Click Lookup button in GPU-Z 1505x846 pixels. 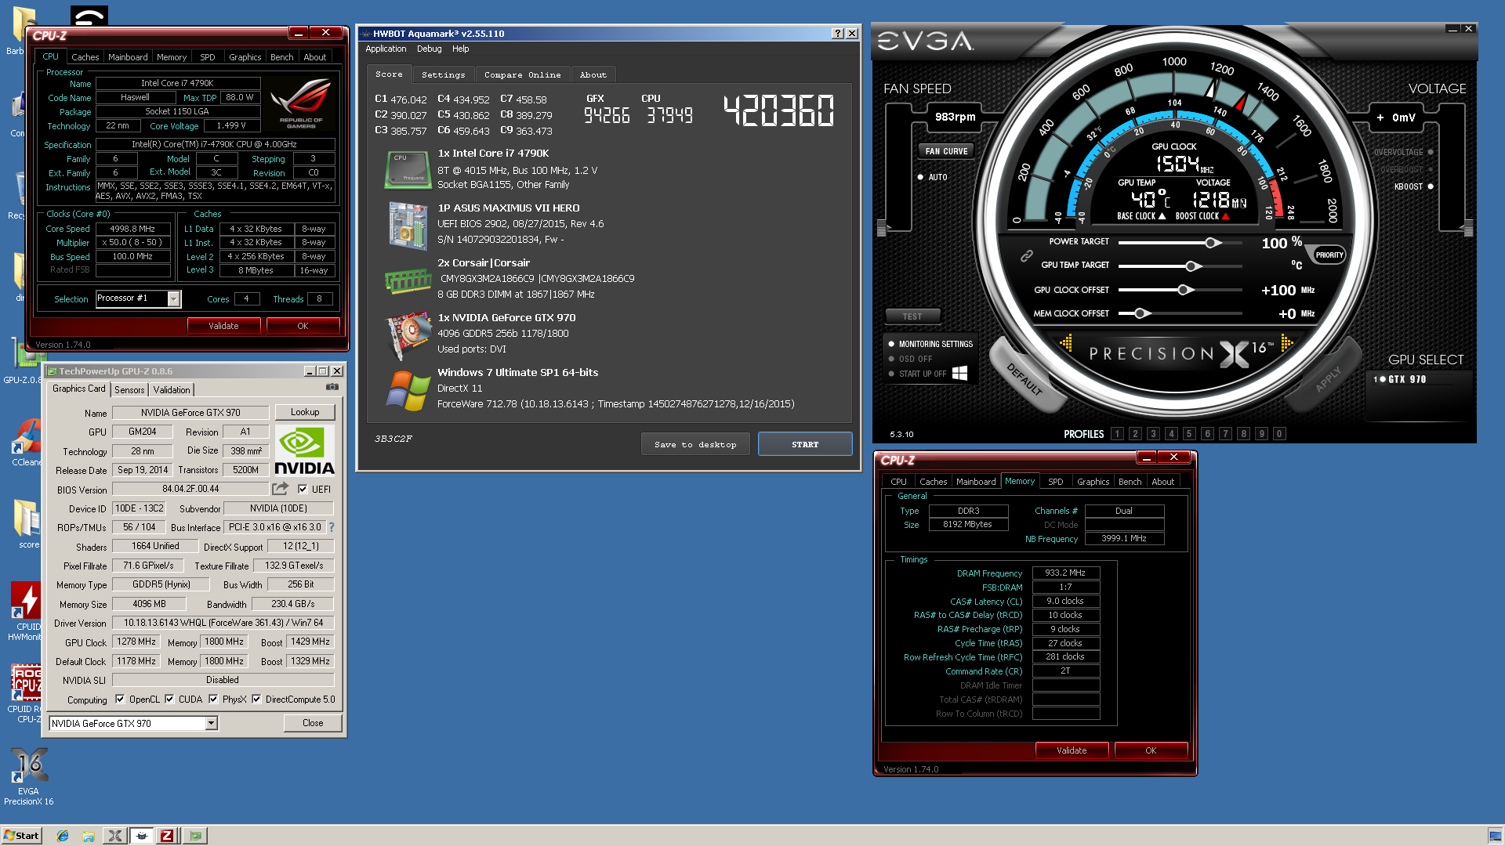pyautogui.click(x=305, y=412)
